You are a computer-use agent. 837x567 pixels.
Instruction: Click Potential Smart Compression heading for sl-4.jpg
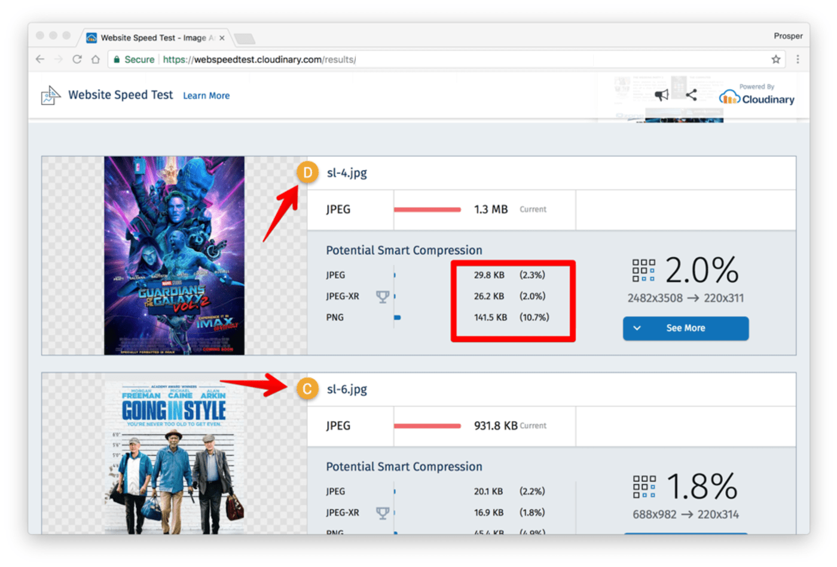(x=404, y=251)
